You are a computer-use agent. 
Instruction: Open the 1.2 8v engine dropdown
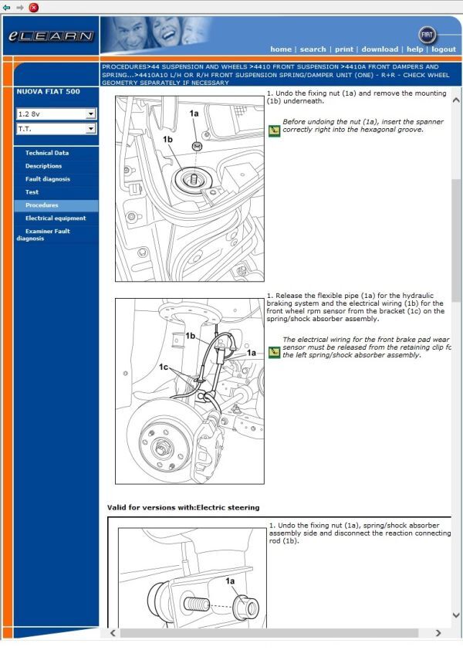click(56, 113)
